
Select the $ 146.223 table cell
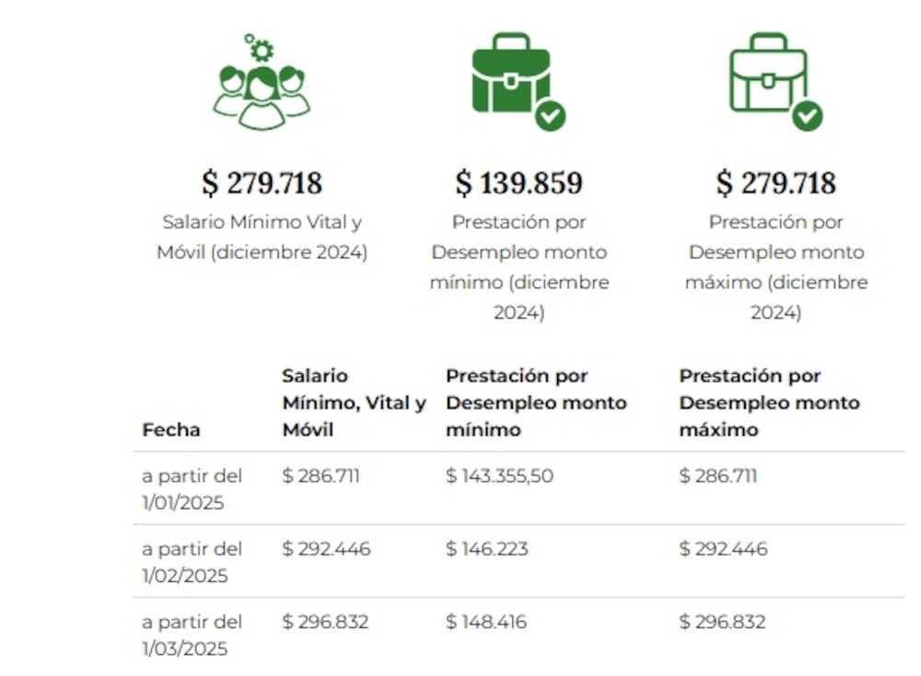tap(487, 549)
